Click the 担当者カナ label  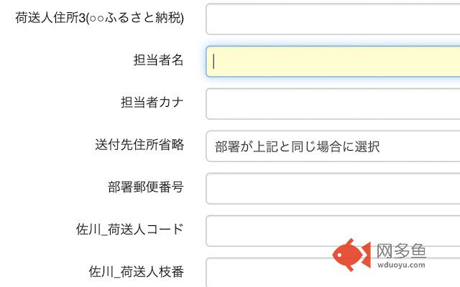pyautogui.click(x=152, y=103)
